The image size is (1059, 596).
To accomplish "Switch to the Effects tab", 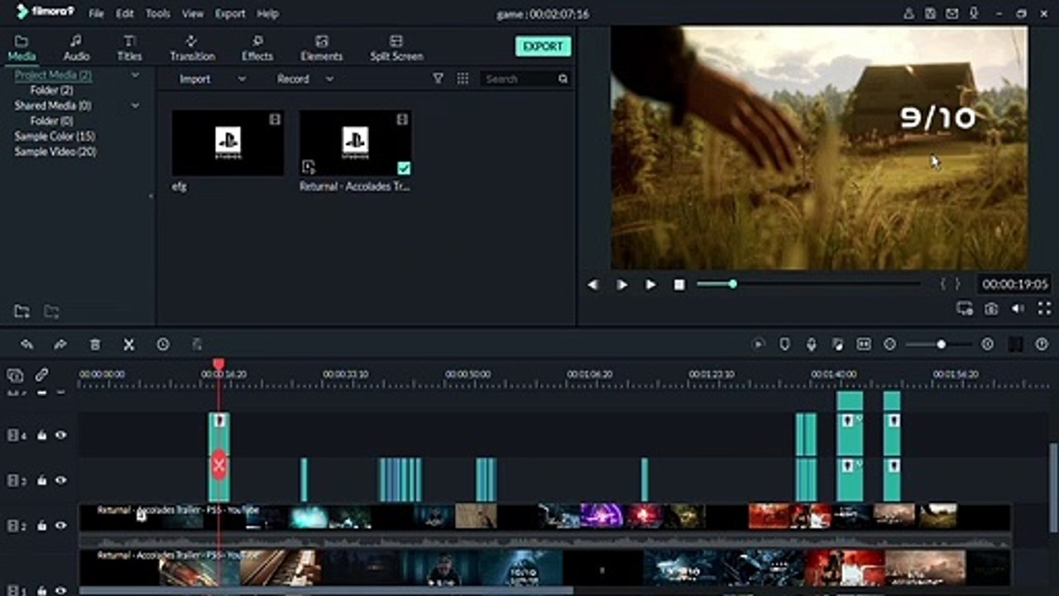I will 257,48.
